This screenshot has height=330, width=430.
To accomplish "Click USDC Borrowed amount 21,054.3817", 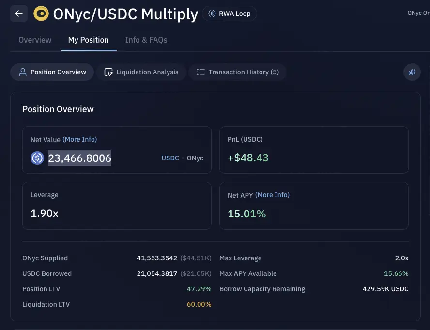I will (x=157, y=273).
